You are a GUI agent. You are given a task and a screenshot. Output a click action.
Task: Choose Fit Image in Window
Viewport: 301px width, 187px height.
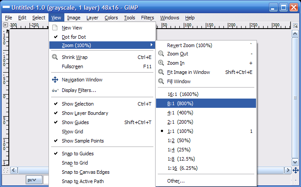coord(206,72)
